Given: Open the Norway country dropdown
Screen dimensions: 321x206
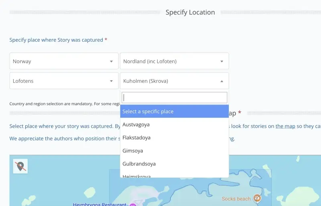Looking at the screenshot, I should pyautogui.click(x=64, y=61).
